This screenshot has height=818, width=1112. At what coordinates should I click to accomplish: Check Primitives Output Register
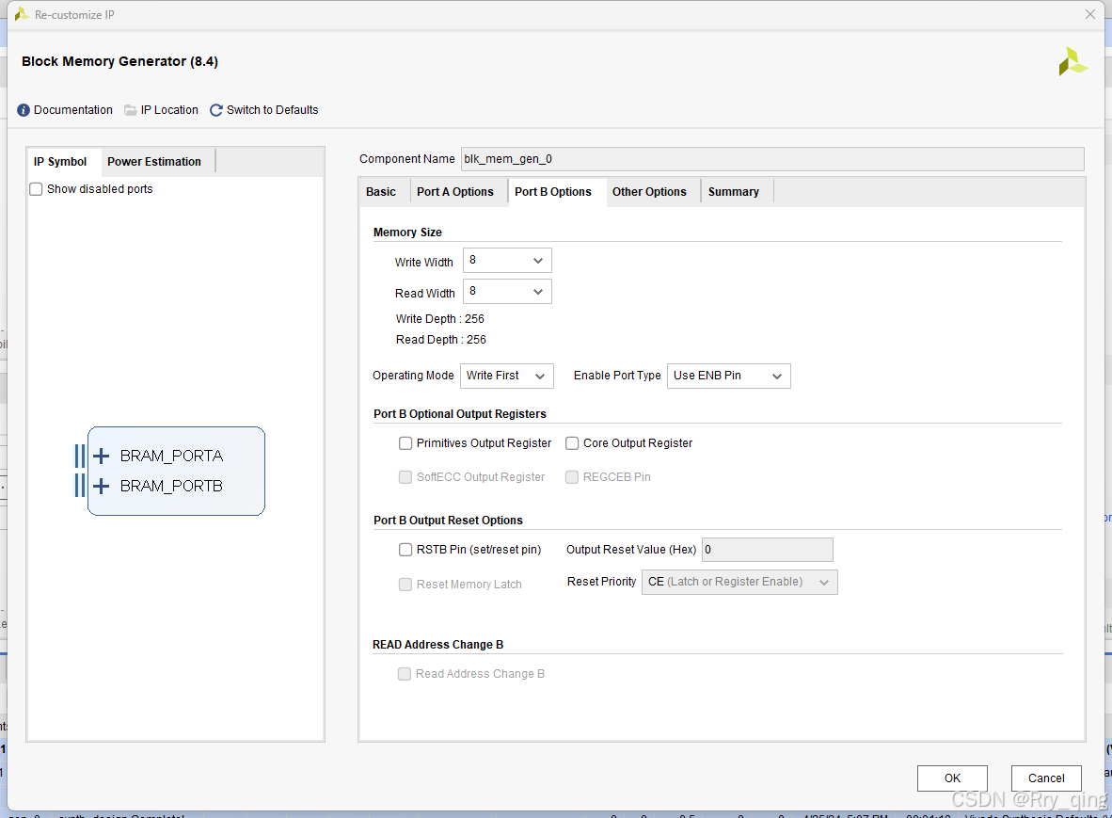tap(405, 443)
